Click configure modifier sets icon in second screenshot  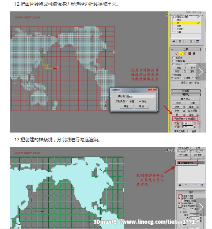[202, 185]
